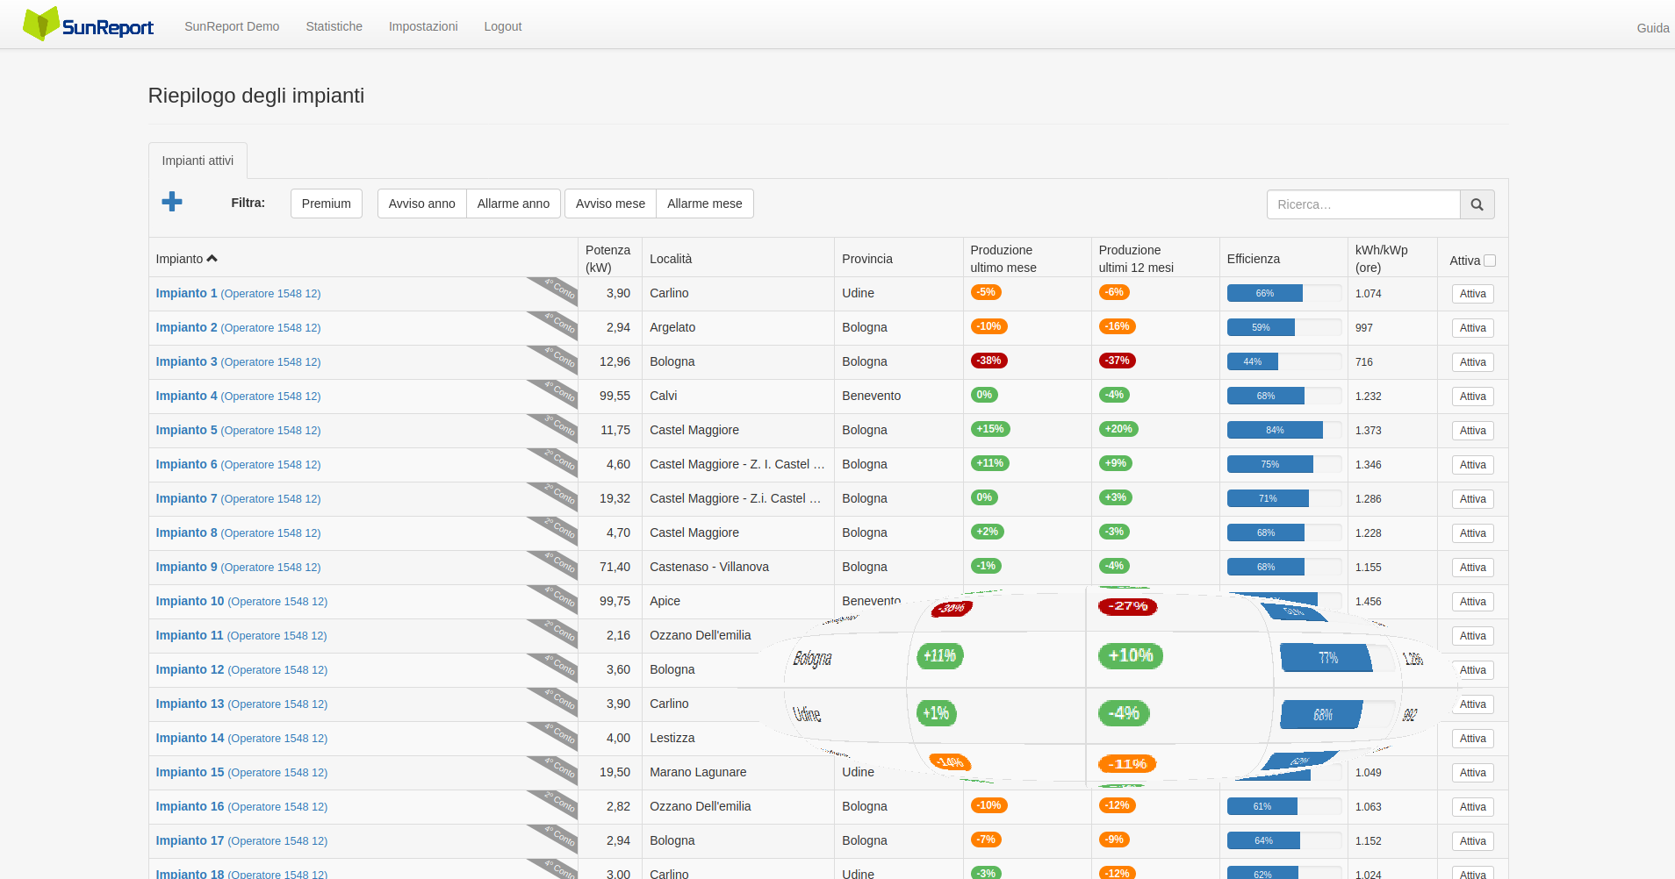Click the Provincia column header

(867, 259)
